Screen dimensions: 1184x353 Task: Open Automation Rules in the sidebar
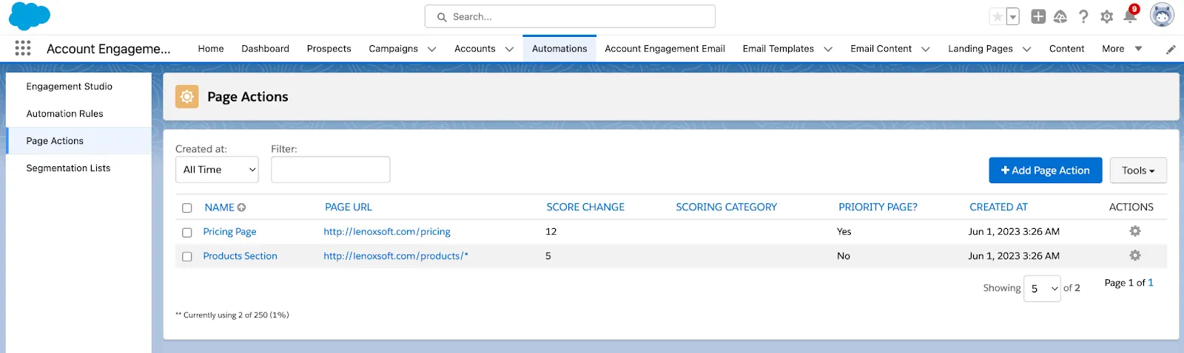(x=65, y=114)
